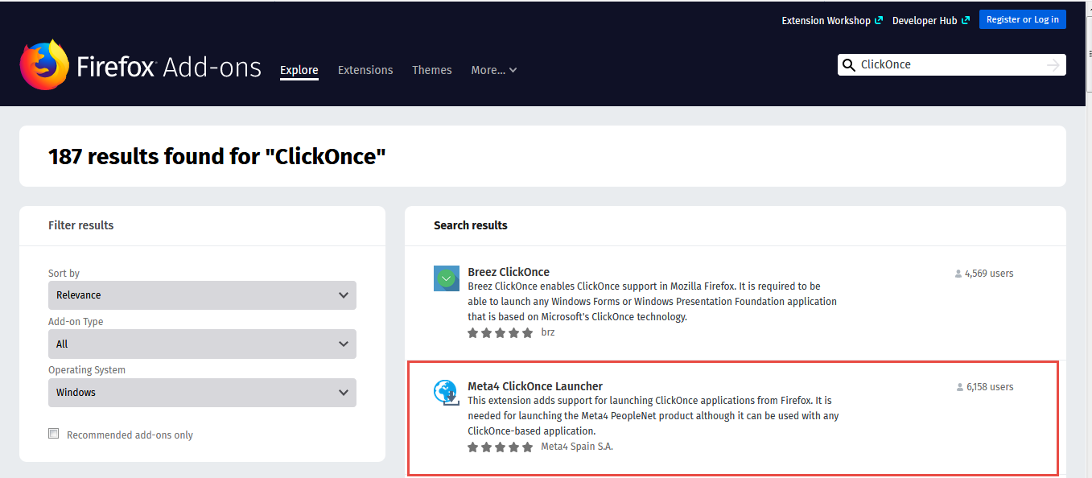
Task: Click the search magnifier icon
Action: click(848, 65)
